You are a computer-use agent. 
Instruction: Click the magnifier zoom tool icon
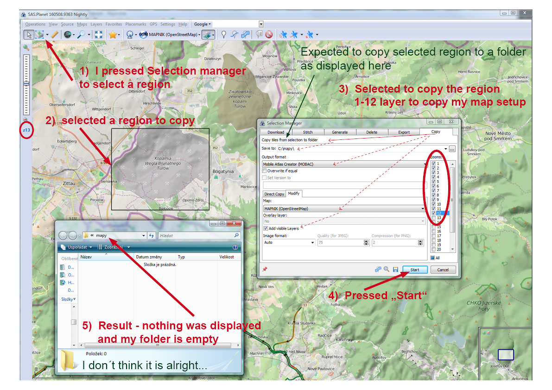click(x=82, y=34)
